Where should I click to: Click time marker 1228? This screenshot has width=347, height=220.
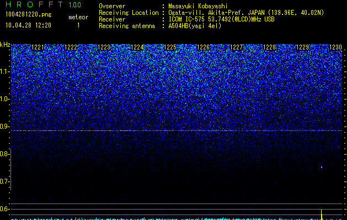(x=270, y=47)
